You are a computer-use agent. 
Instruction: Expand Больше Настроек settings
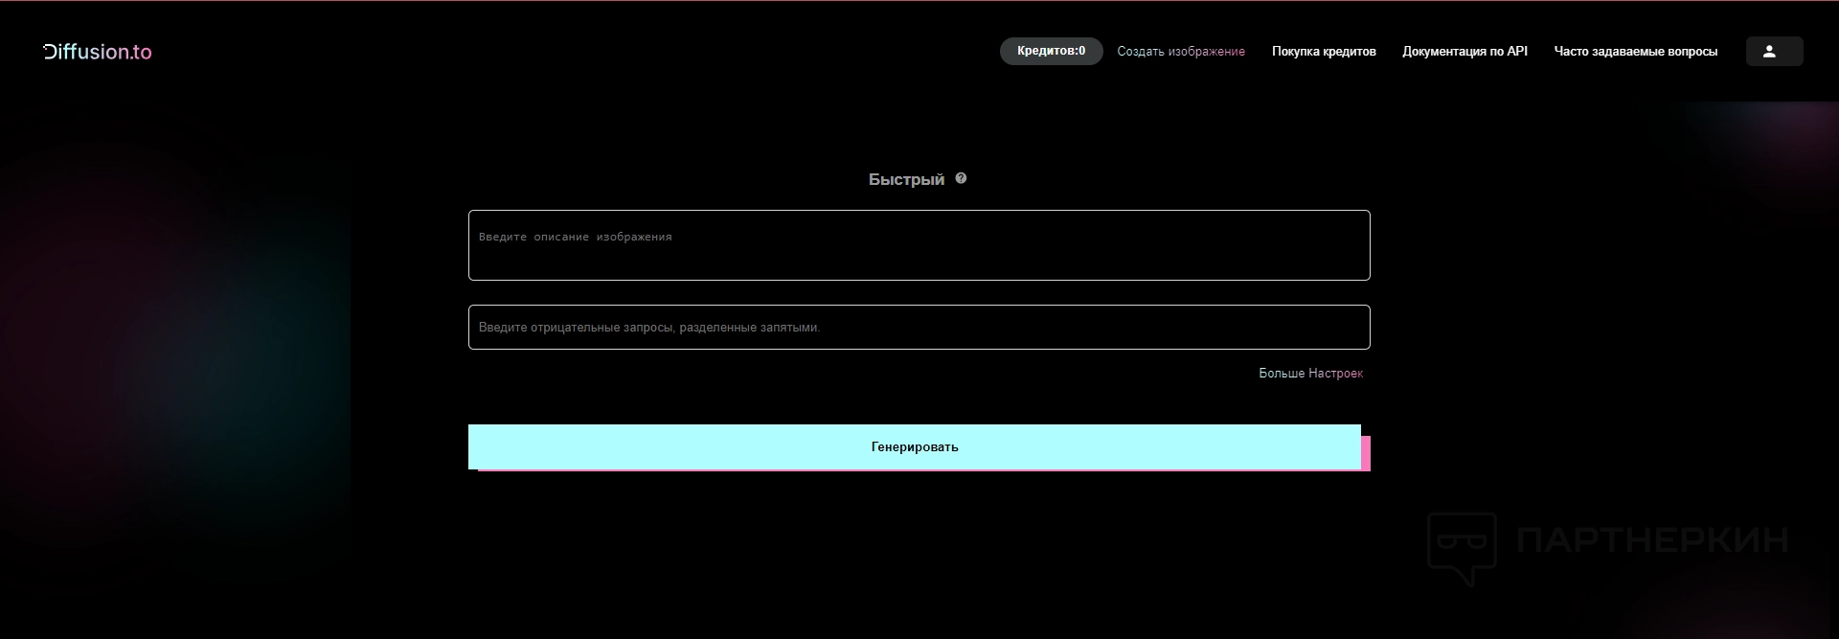click(1310, 374)
